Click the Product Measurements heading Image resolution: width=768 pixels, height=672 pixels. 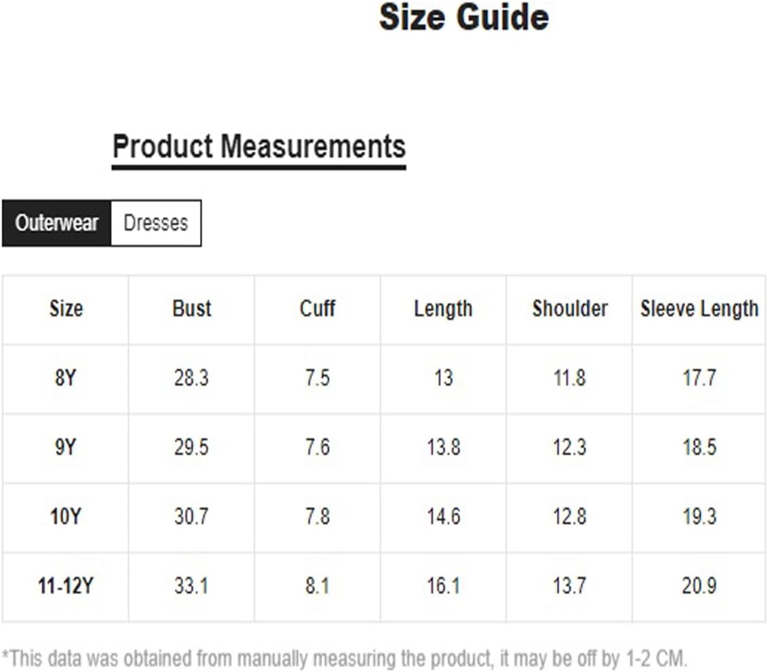tap(259, 147)
